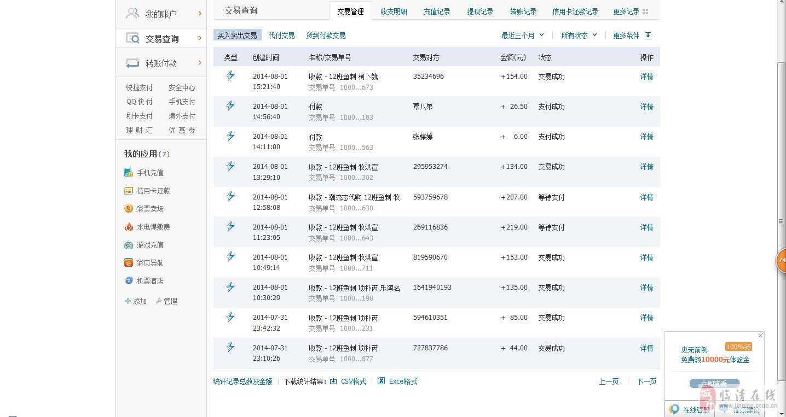This screenshot has height=417, width=786.
Task: Click the 立即查看 button in the ad
Action: tap(715, 384)
